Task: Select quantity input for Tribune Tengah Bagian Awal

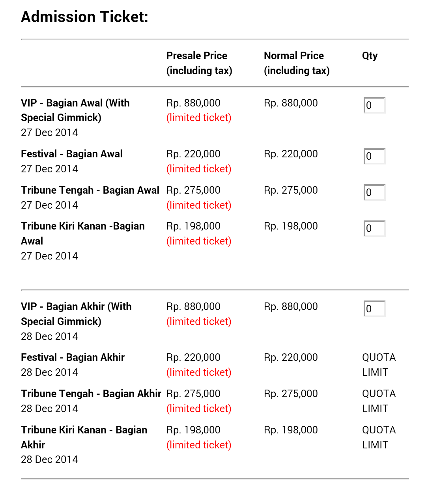Action: [374, 192]
